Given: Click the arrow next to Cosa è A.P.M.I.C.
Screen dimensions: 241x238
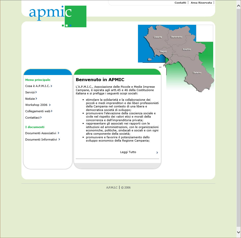Looking at the screenshot, I should pos(51,86).
